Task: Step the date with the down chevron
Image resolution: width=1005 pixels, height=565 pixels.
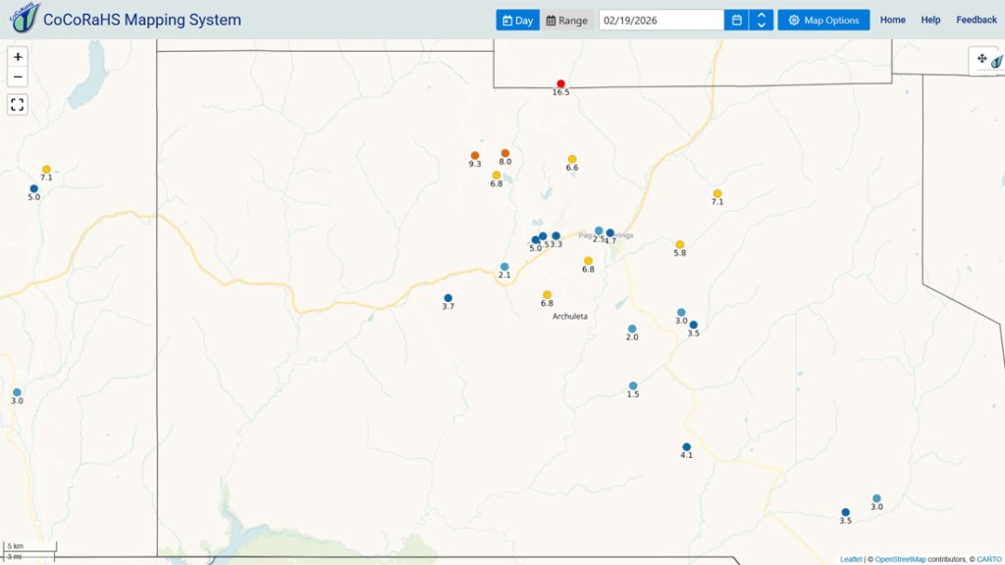Action: click(761, 25)
